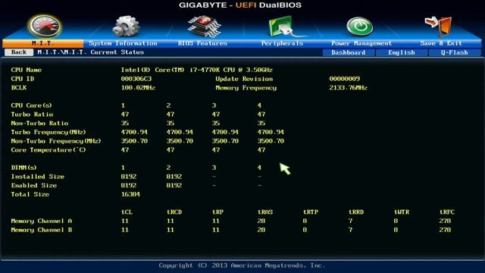Select the Save & Exit tab

[x=441, y=43]
